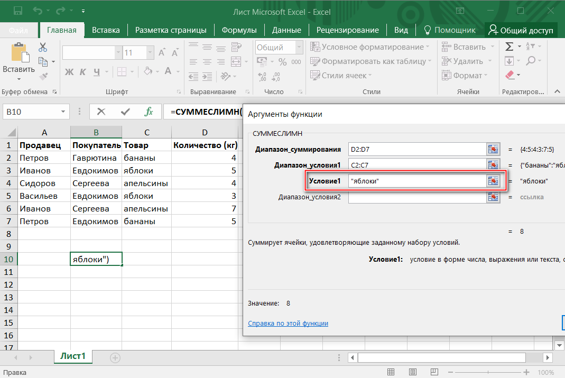
Task: Click the Find and Select magnifier icon
Action: (x=531, y=61)
